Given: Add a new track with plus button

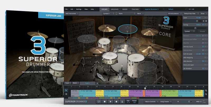Looking at the screenshot, I should click(x=97, y=83).
